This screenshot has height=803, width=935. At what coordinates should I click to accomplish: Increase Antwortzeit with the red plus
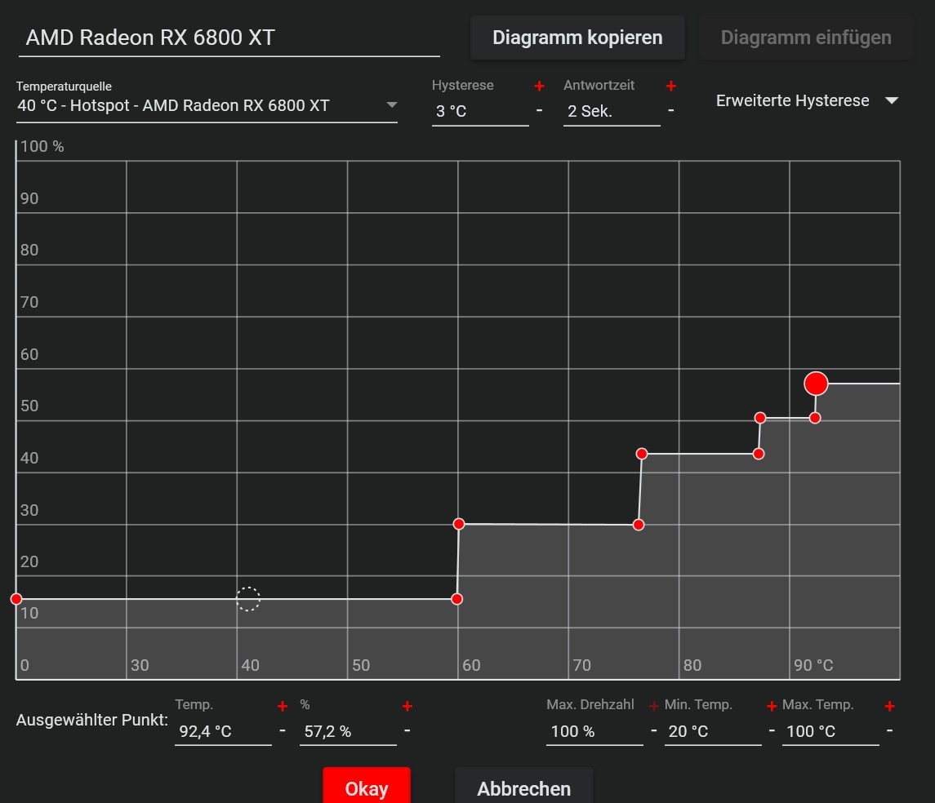point(671,87)
